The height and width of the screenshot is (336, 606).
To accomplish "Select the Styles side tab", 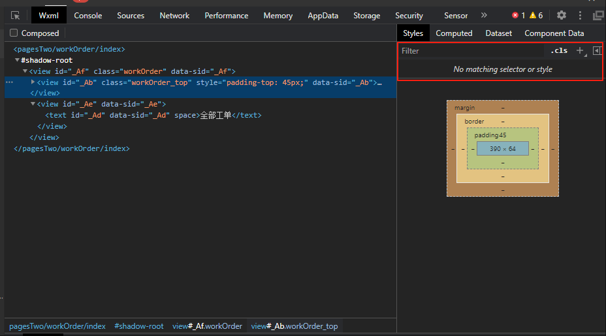I will tap(413, 33).
